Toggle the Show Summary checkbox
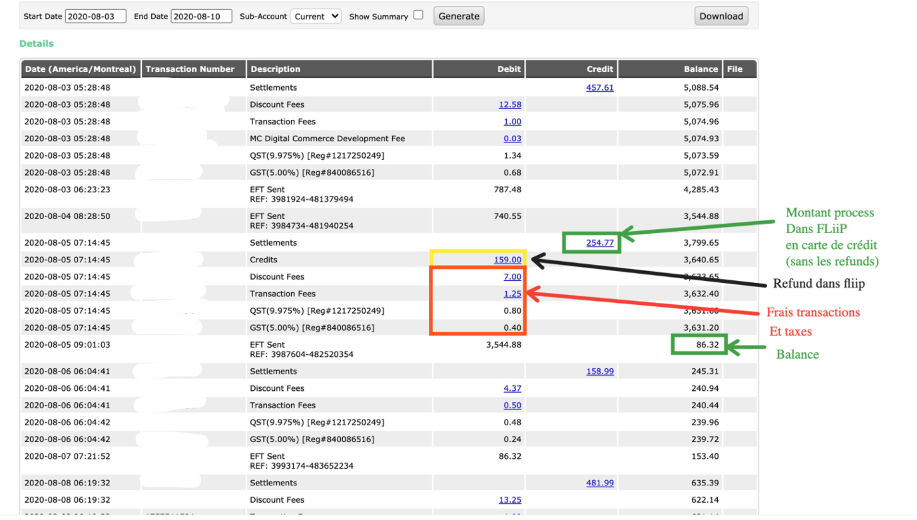Image resolution: width=917 pixels, height=520 pixels. (418, 15)
